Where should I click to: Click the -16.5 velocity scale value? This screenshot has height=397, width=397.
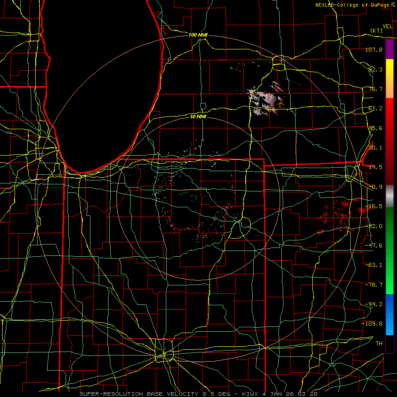coord(374,206)
